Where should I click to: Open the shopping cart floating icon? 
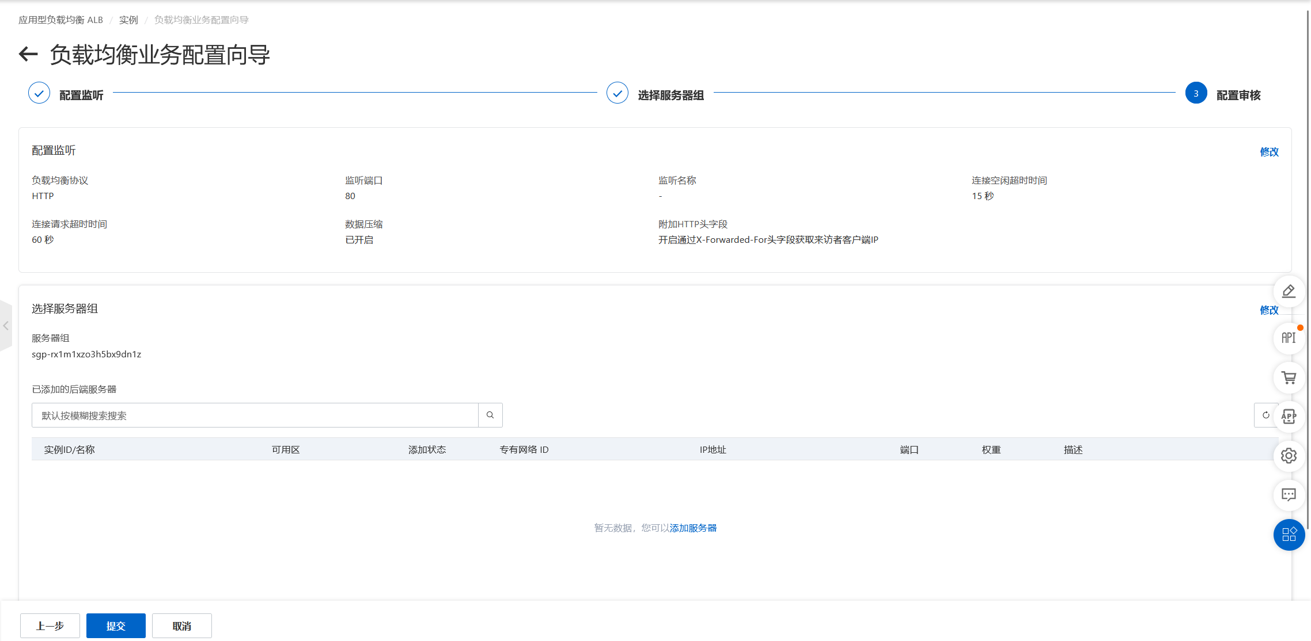(x=1289, y=377)
